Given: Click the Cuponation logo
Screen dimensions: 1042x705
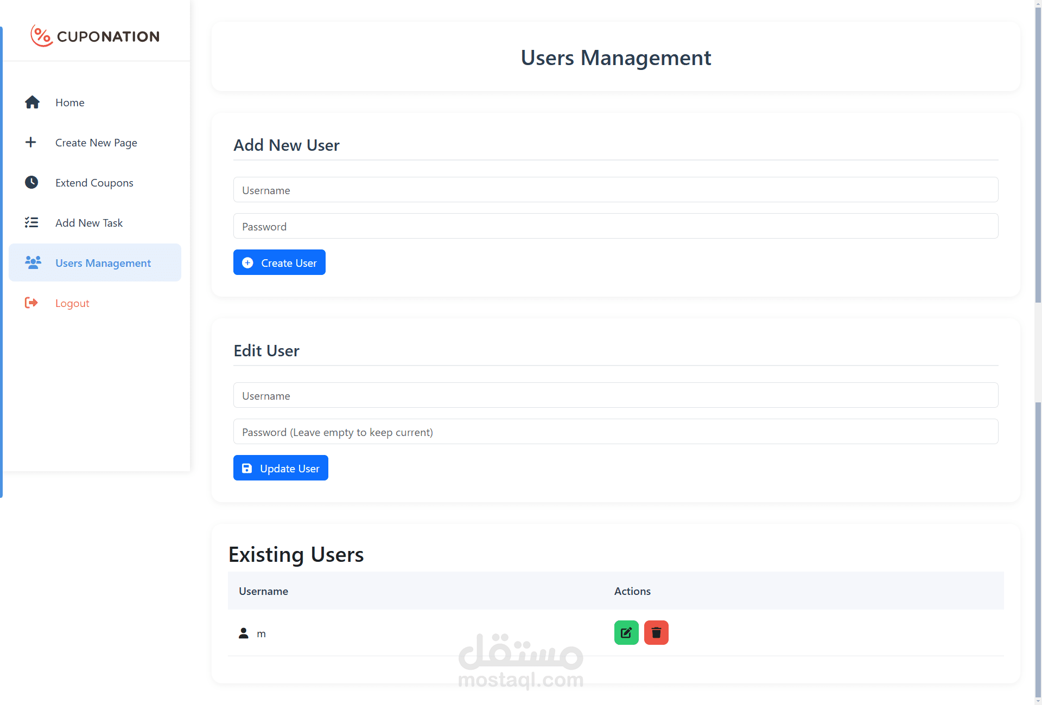Looking at the screenshot, I should tap(95, 36).
